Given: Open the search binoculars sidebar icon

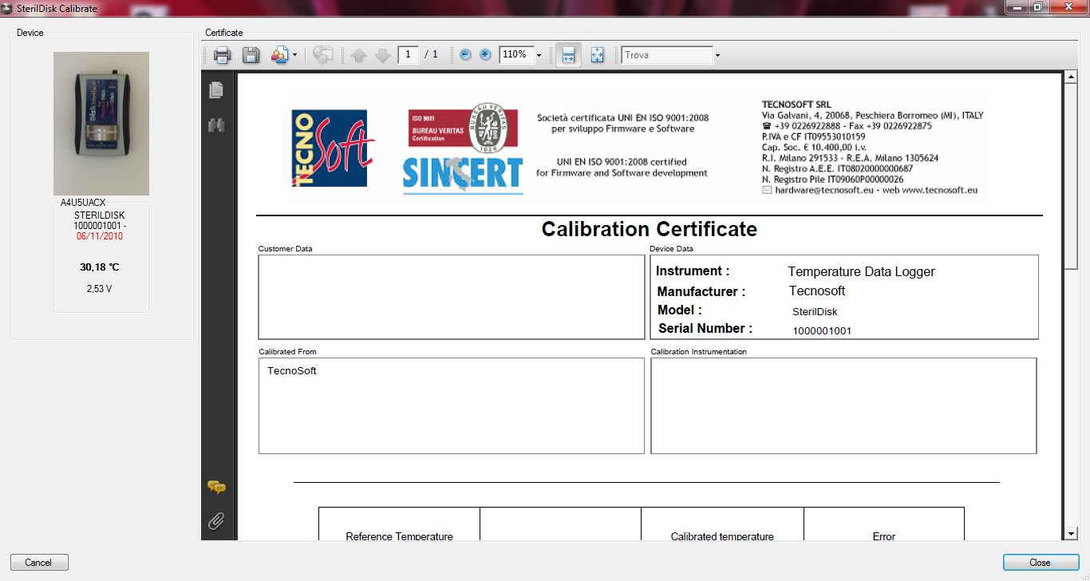Looking at the screenshot, I should tap(215, 125).
